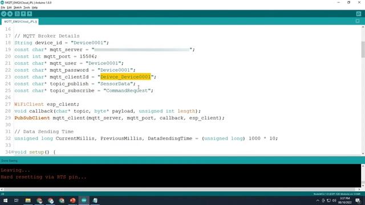Image resolution: width=365 pixels, height=205 pixels.
Task: Open the File menu
Action: 3,7
